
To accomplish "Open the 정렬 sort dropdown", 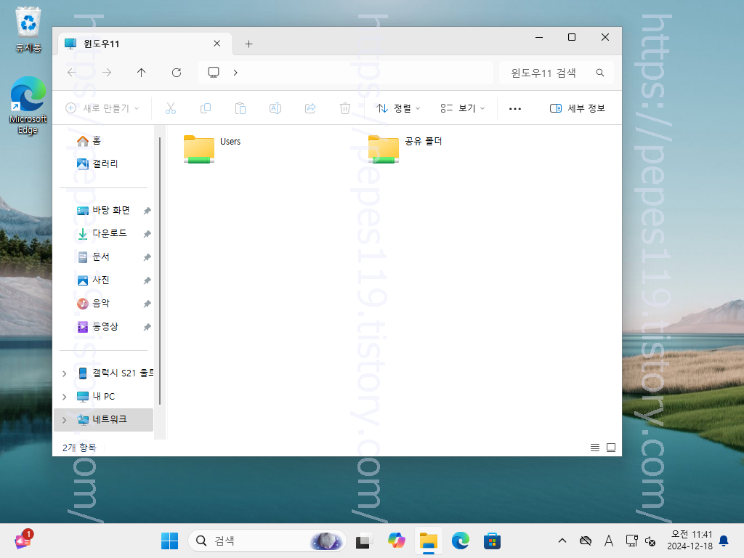I will pyautogui.click(x=399, y=108).
